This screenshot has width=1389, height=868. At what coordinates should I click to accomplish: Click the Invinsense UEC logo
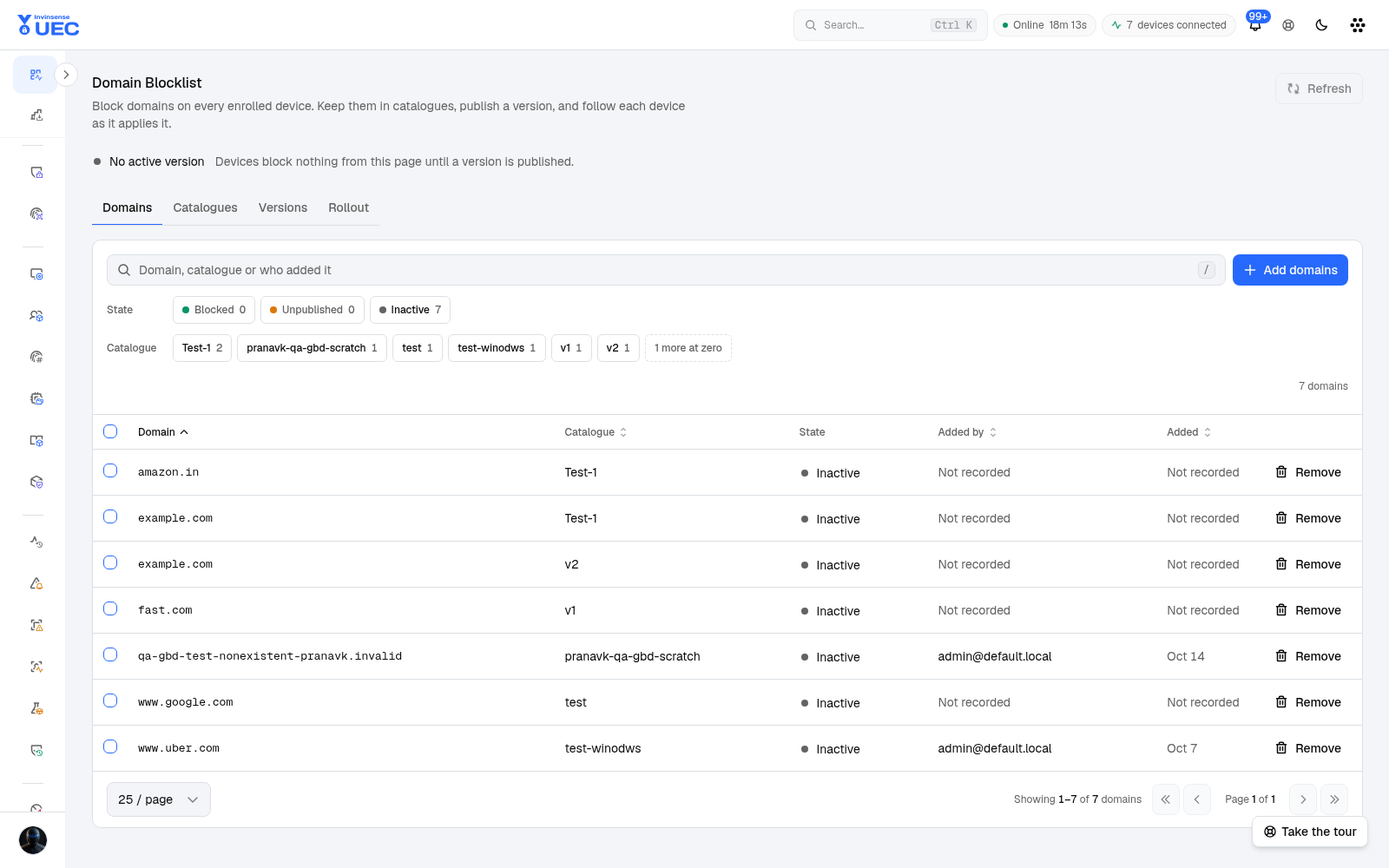pyautogui.click(x=49, y=25)
